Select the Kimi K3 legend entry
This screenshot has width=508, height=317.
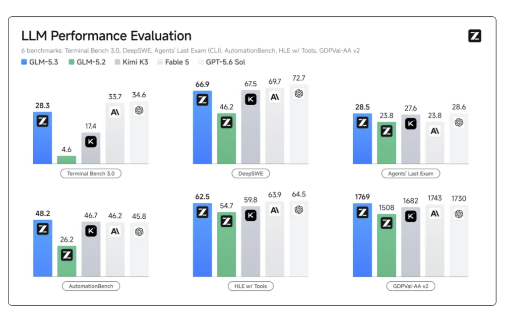click(131, 62)
